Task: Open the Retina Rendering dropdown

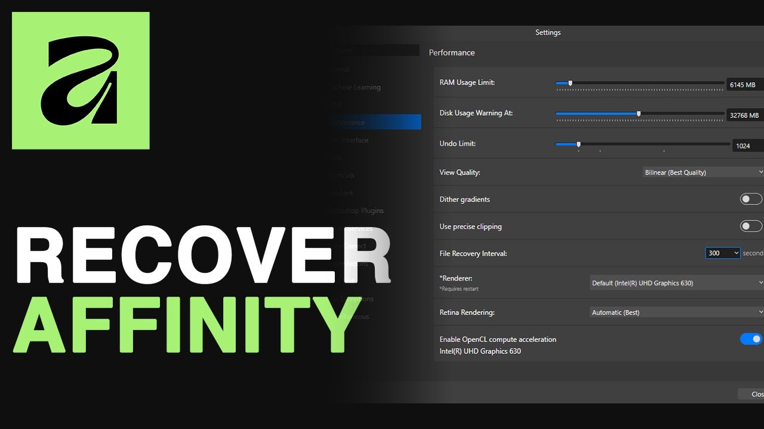Action: [x=676, y=312]
